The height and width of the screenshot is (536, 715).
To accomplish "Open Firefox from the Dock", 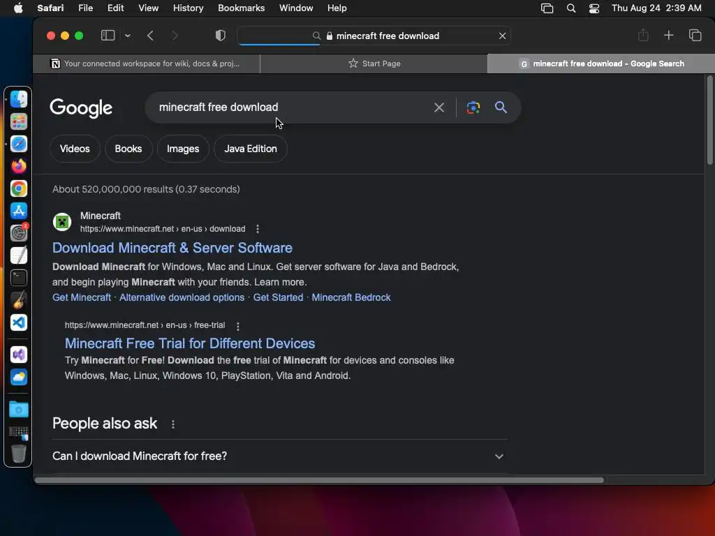I will (x=19, y=166).
